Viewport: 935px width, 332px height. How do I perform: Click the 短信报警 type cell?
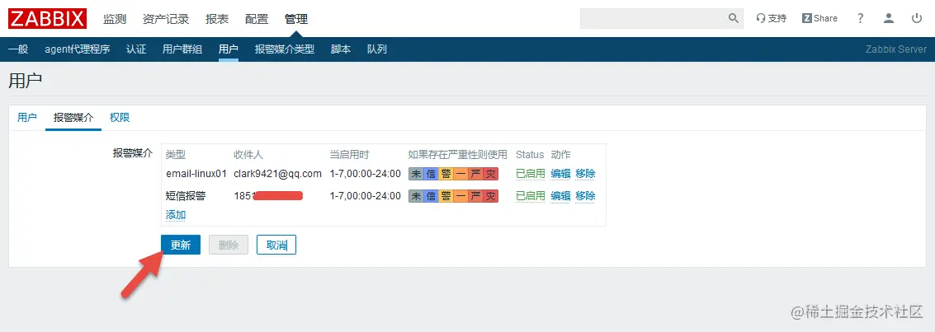[186, 196]
